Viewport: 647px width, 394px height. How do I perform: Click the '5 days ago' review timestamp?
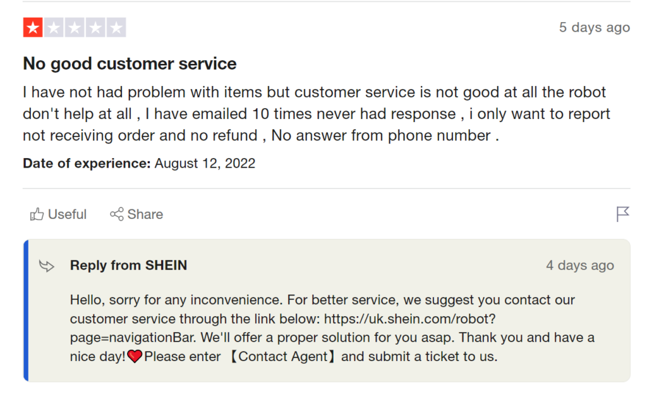click(595, 27)
